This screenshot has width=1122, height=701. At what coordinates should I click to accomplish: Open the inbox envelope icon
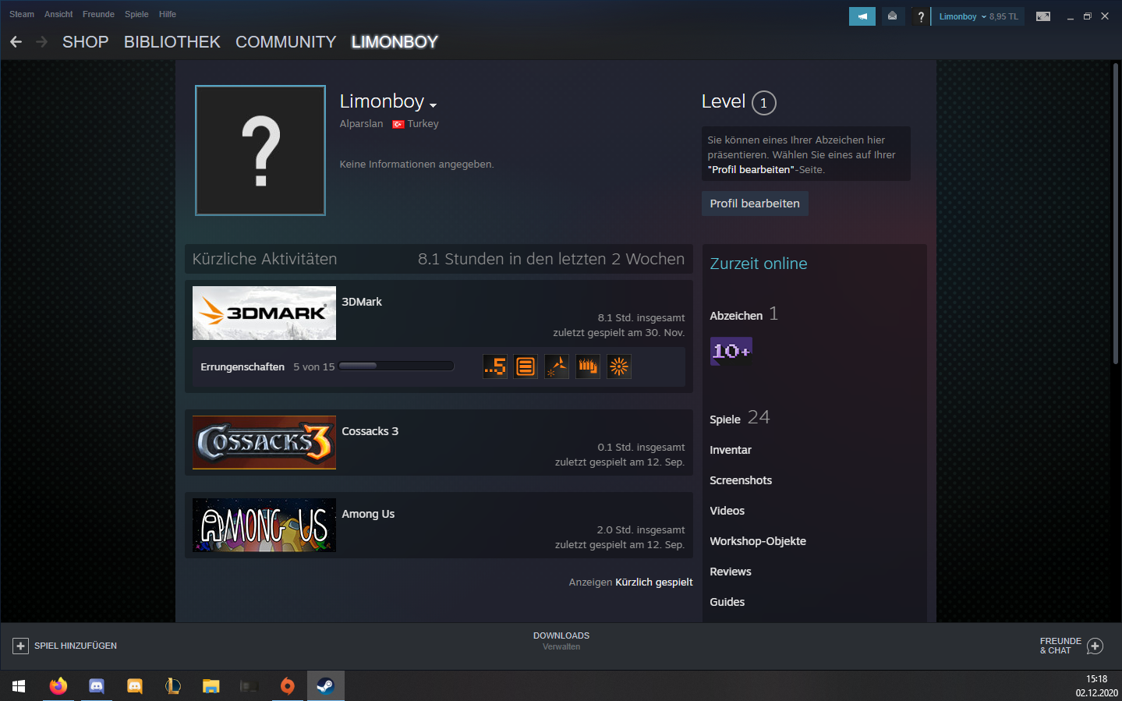pyautogui.click(x=893, y=16)
